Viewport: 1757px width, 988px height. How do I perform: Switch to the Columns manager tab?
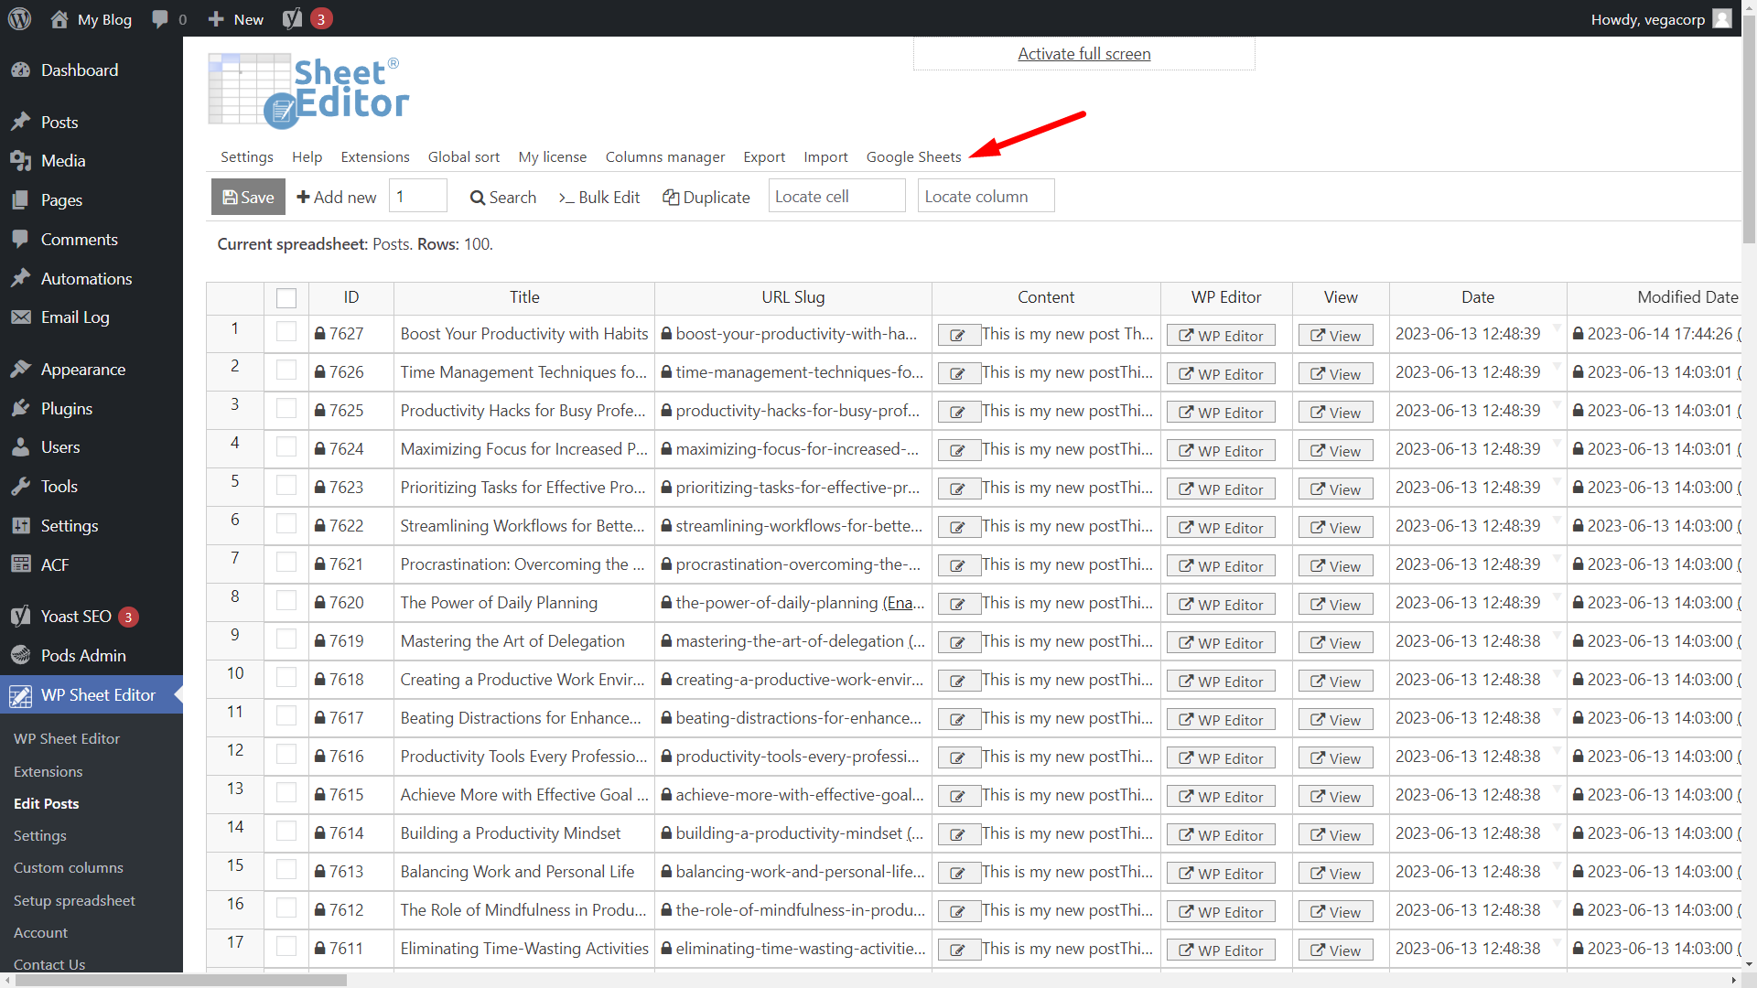(x=665, y=156)
